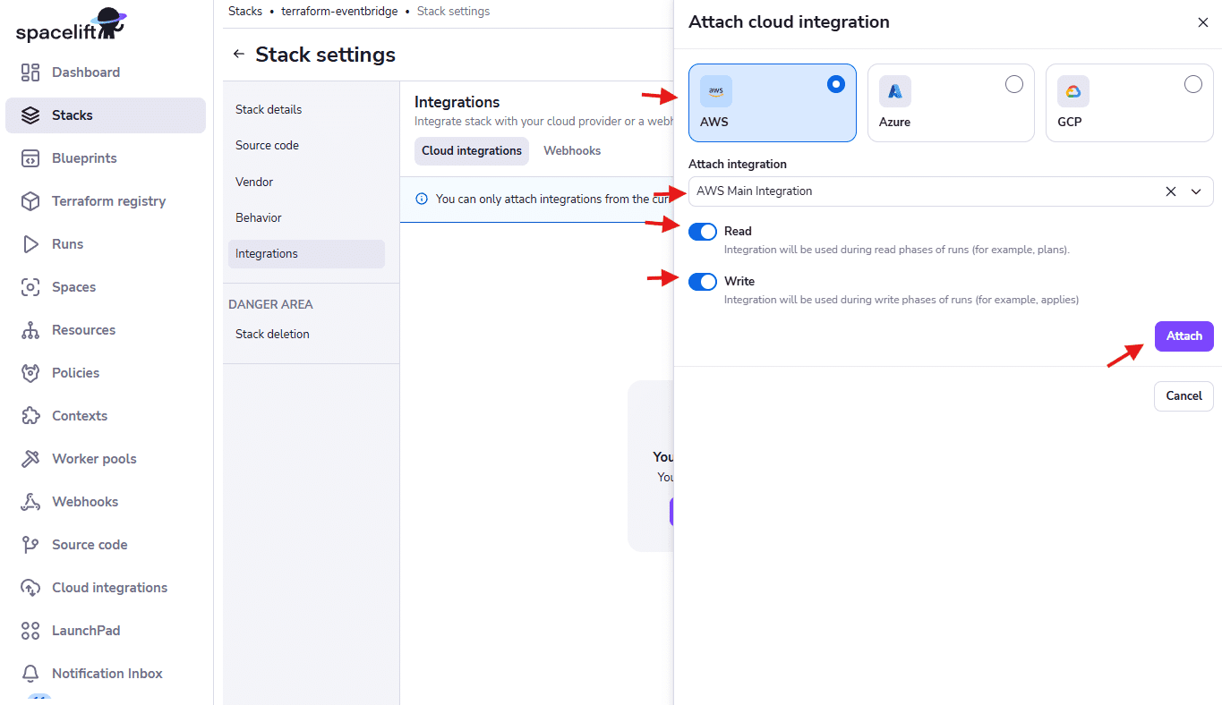This screenshot has width=1222, height=705.
Task: Open Blueprints using its sidebar icon
Action: (x=30, y=158)
